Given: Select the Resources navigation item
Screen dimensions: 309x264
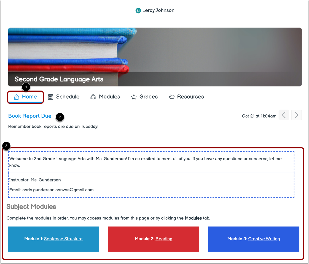Looking at the screenshot, I should [x=190, y=96].
